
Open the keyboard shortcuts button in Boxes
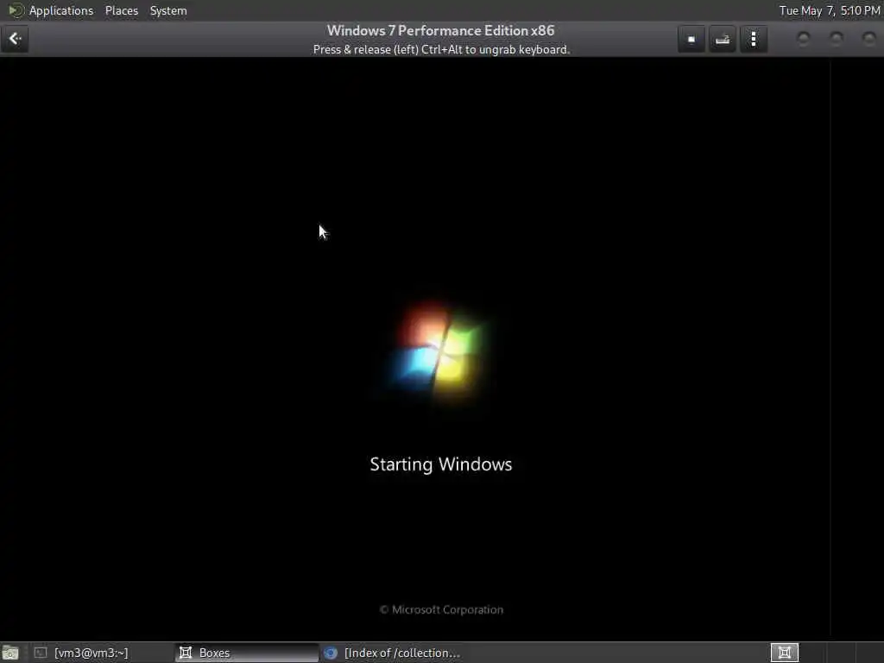click(723, 39)
